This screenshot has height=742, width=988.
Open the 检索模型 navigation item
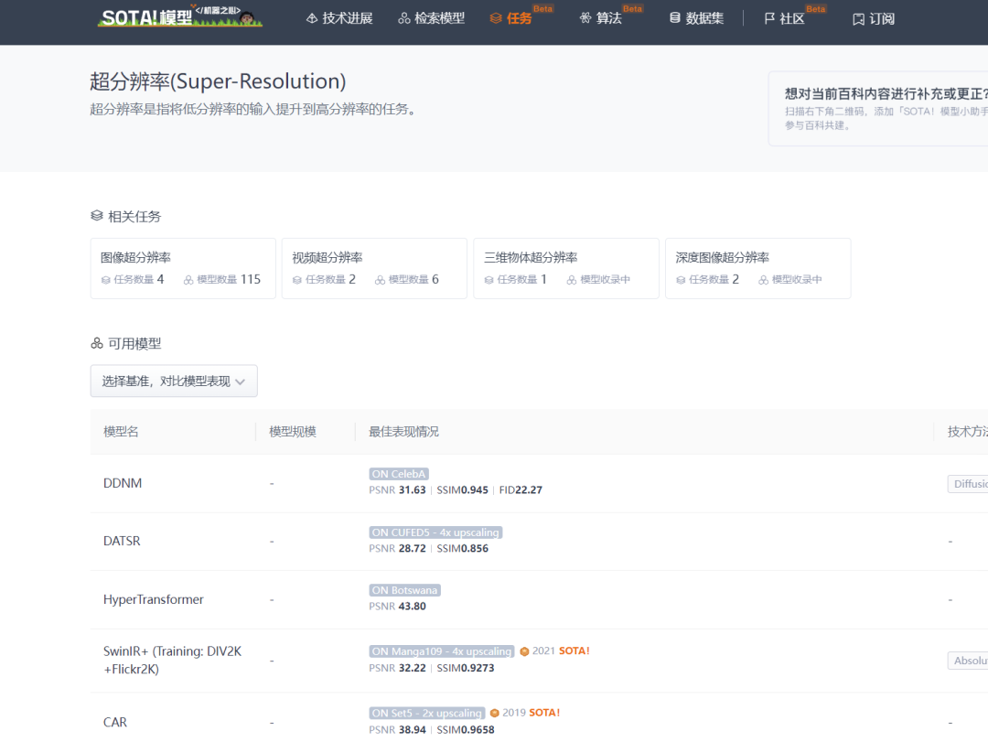point(432,18)
